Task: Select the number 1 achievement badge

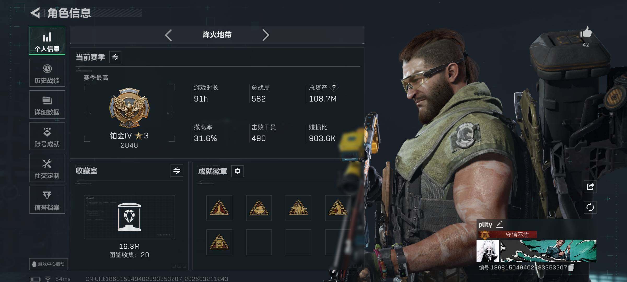Action: (x=219, y=208)
